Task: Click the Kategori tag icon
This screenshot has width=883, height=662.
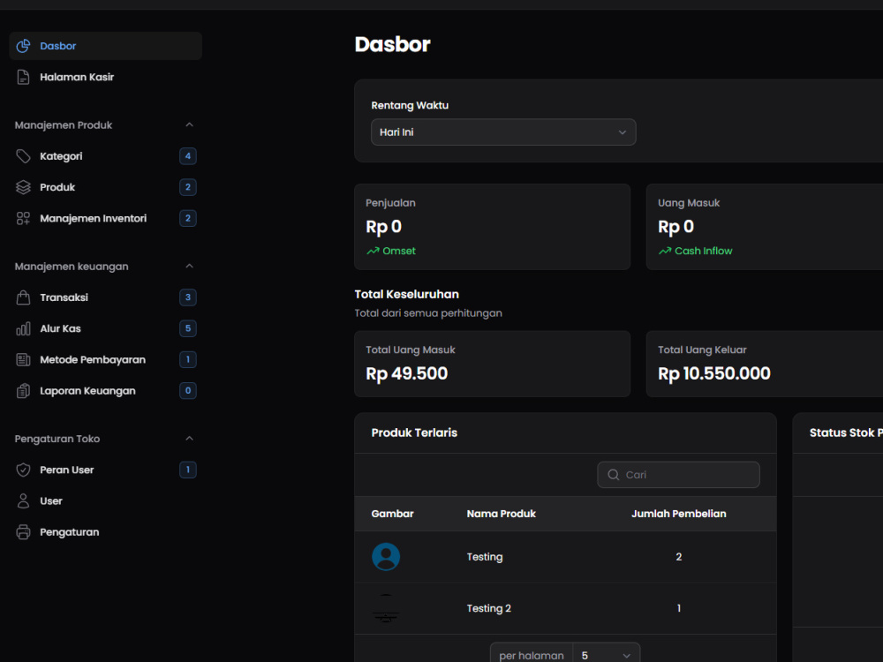Action: click(x=23, y=156)
